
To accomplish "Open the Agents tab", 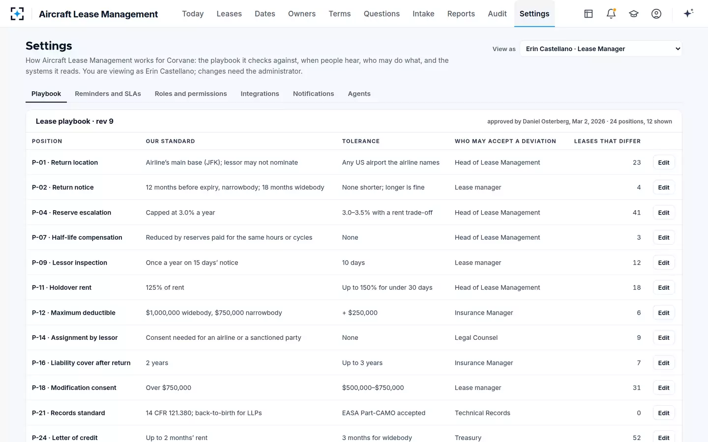I will point(359,94).
